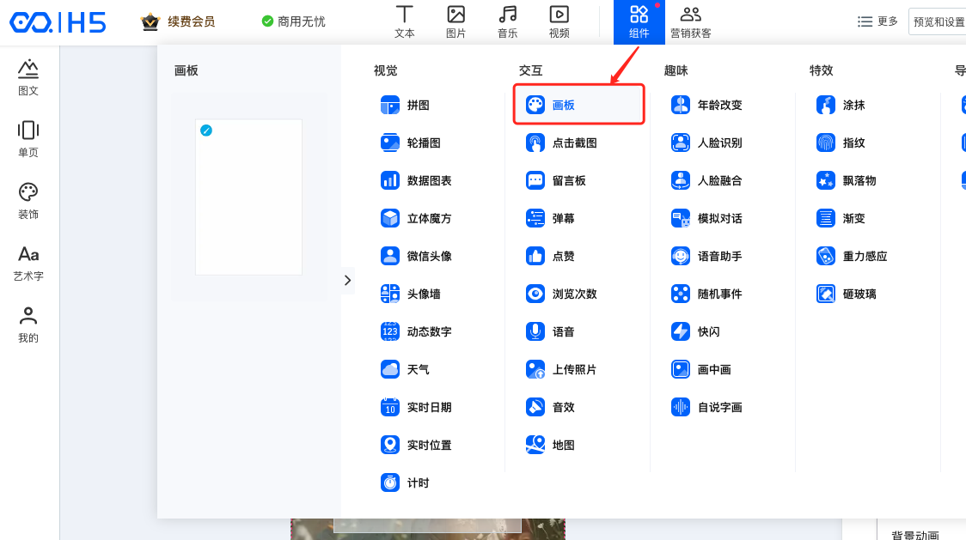Open the 装饰 sidebar section

coord(28,201)
